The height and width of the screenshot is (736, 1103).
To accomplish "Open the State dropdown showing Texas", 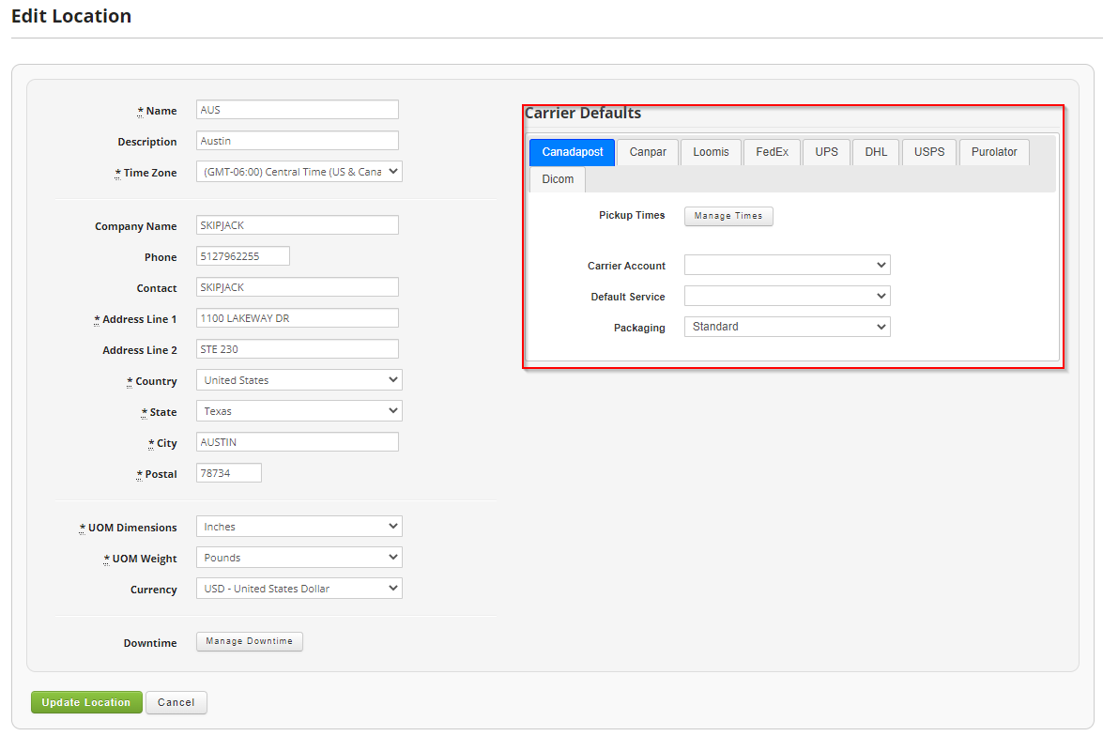I will (299, 410).
